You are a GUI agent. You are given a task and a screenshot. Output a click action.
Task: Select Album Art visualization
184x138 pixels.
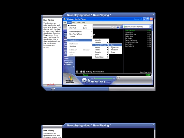coord(101,40)
